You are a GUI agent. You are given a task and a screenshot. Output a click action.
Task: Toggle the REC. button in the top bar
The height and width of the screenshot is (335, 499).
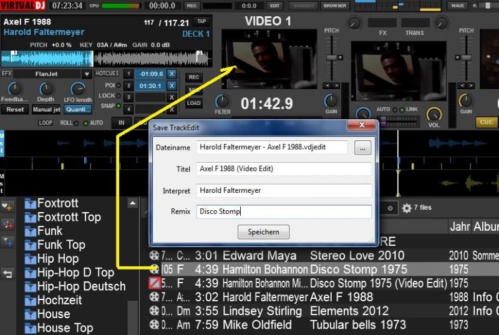pos(191,6)
